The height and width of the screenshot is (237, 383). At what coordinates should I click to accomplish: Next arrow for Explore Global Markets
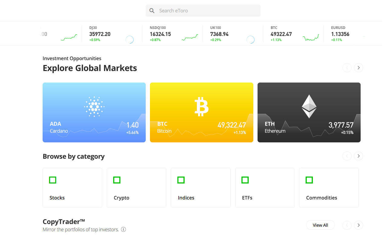click(x=359, y=68)
